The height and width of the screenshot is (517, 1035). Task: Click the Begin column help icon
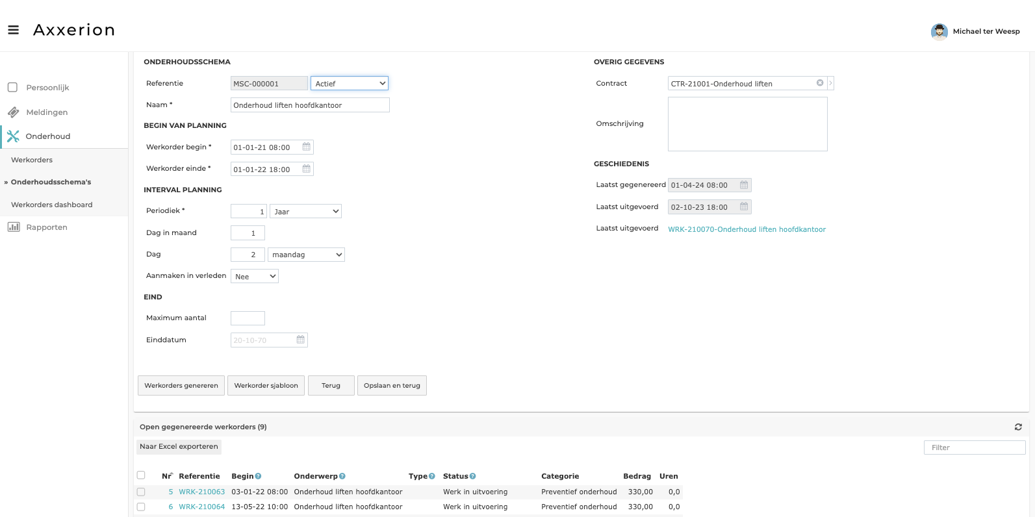(x=258, y=476)
